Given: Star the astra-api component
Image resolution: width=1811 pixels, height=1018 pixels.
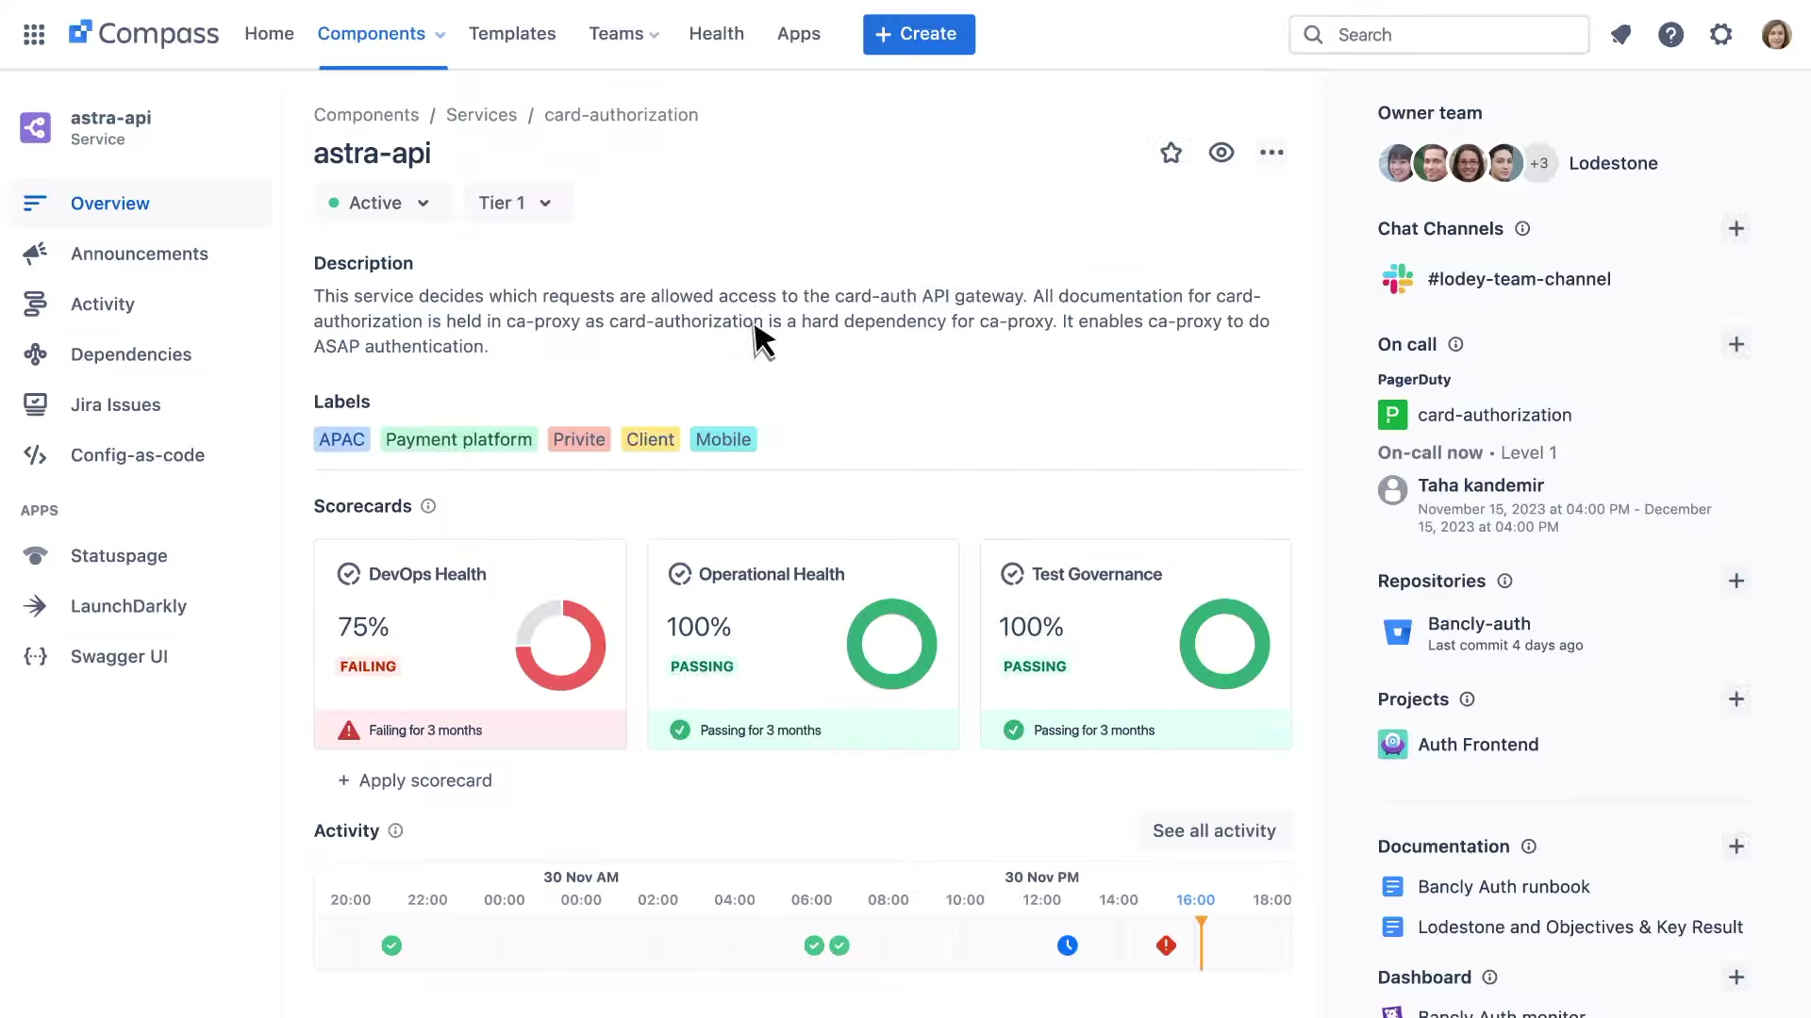Looking at the screenshot, I should 1171,153.
